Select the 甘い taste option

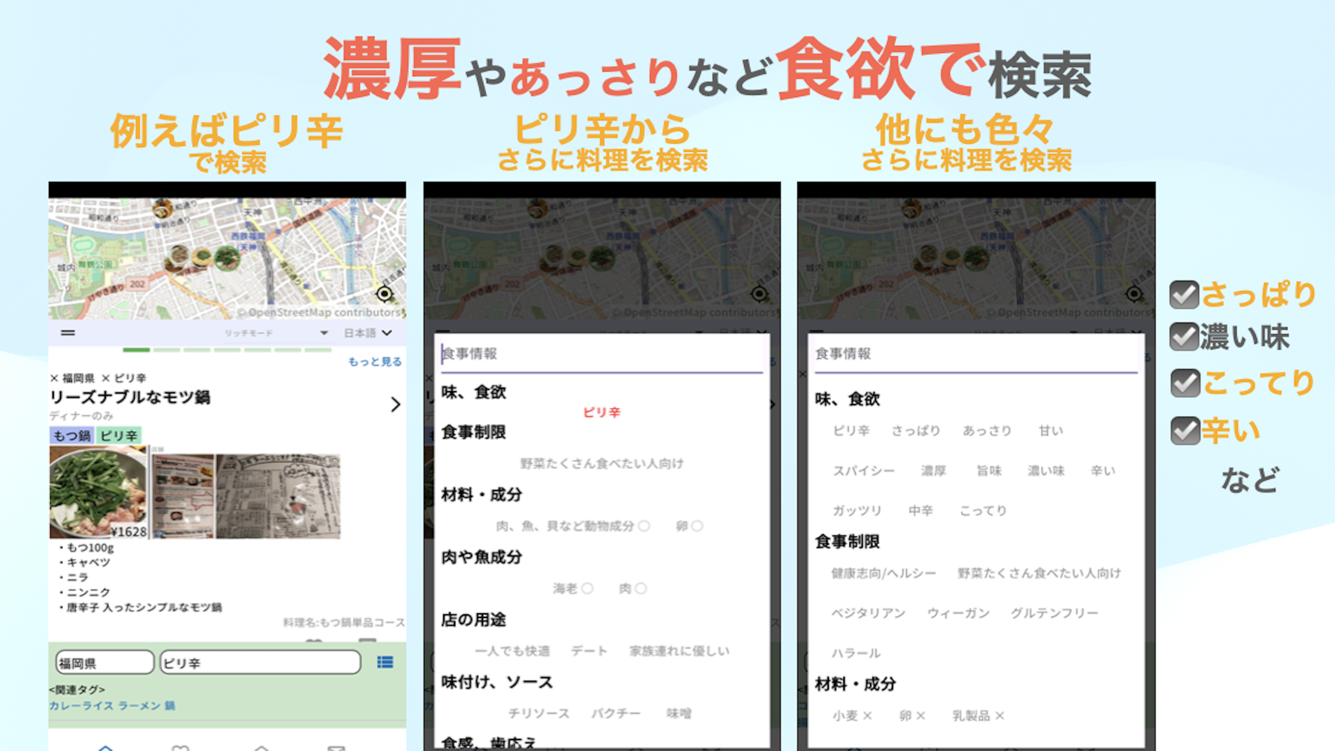click(x=1051, y=431)
